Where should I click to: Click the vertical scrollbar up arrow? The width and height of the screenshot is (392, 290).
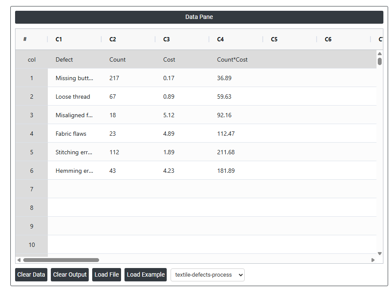(x=380, y=54)
